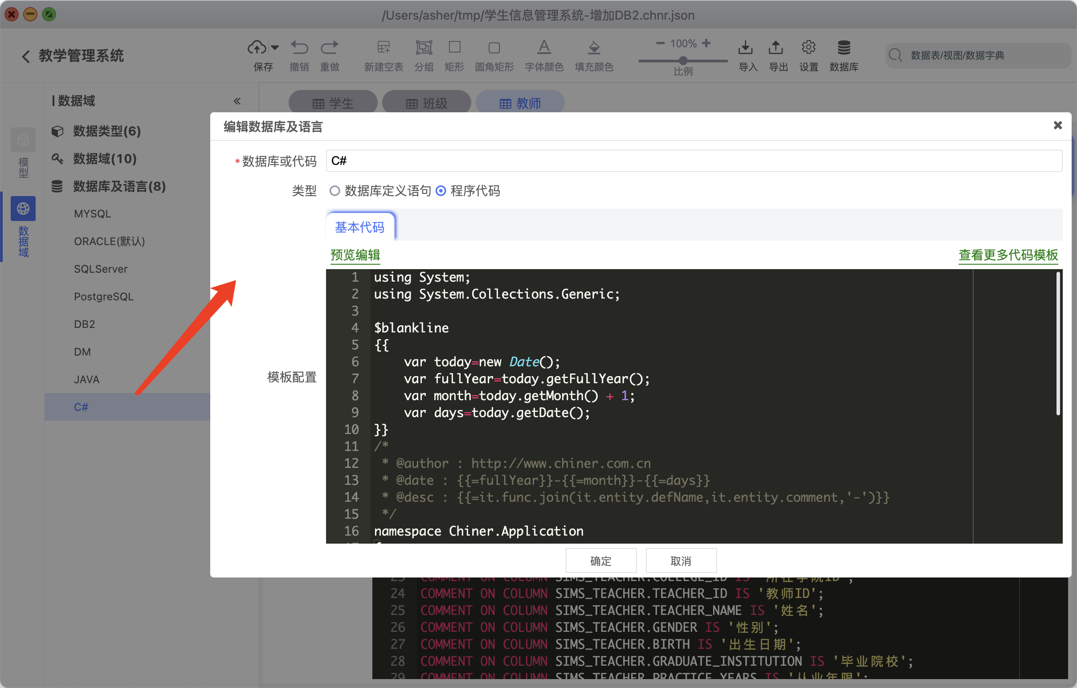The height and width of the screenshot is (688, 1077).
Task: Select ORACLE(默认) in the list
Action: point(109,242)
